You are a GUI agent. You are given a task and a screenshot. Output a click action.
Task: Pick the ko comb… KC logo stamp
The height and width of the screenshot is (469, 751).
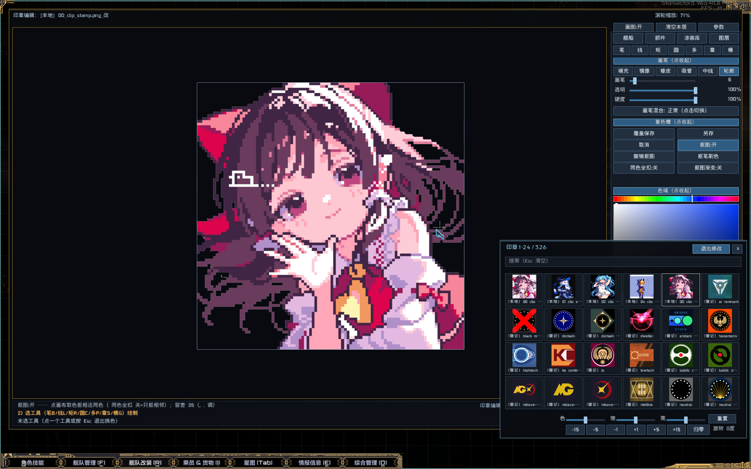(563, 358)
